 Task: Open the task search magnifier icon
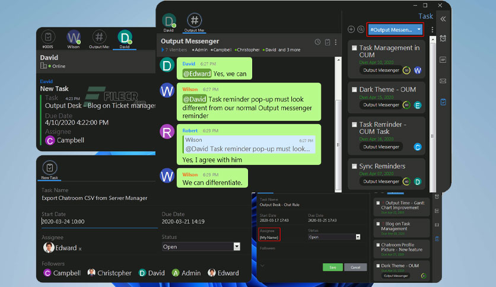(361, 30)
